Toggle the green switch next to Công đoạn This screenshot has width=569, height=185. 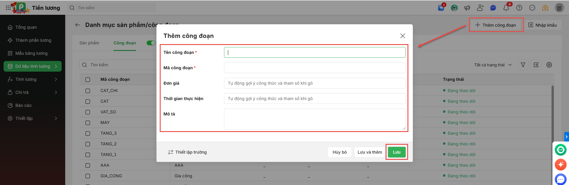coord(151,43)
